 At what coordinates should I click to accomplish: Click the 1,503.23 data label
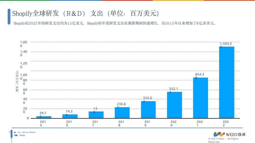click(226, 45)
